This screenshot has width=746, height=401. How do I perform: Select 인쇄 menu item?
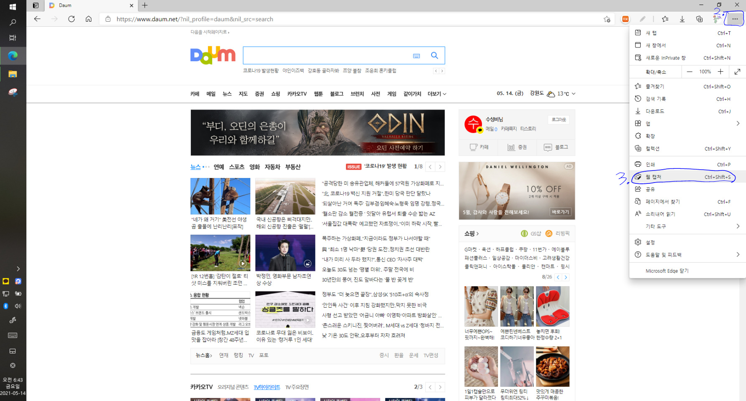pyautogui.click(x=687, y=165)
